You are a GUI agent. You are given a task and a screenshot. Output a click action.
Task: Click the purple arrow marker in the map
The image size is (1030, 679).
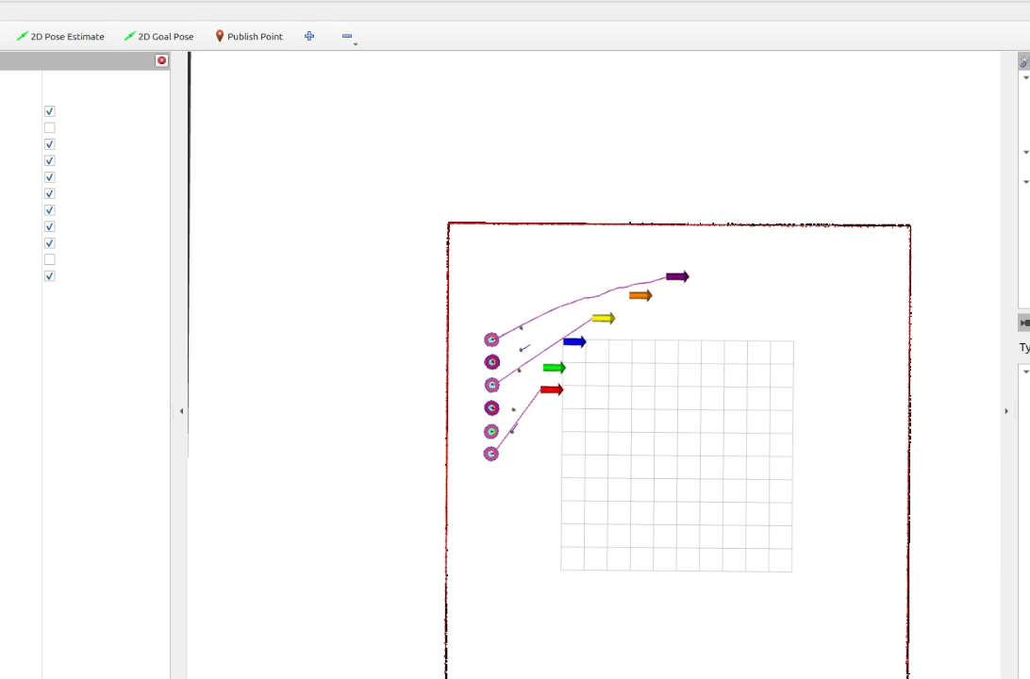point(677,276)
